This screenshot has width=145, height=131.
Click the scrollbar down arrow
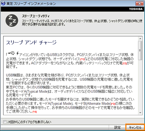pyautogui.click(x=140, y=113)
